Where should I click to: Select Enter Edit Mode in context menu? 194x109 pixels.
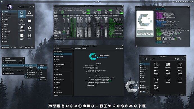13,68
